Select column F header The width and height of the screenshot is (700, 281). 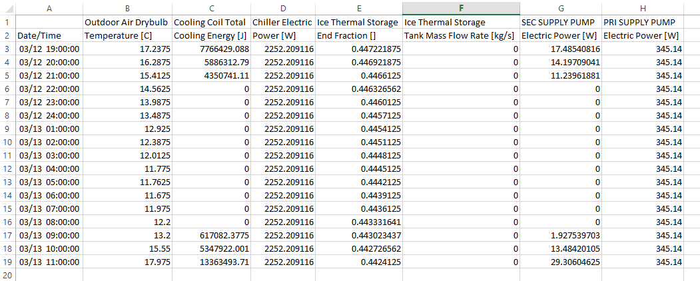pos(461,8)
